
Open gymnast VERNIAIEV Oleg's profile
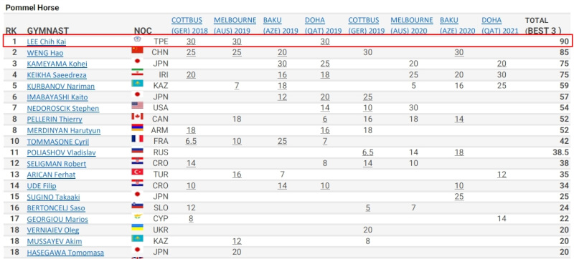[x=53, y=230]
